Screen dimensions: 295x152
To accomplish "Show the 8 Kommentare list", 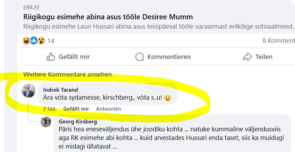I will pyautogui.click(x=278, y=41).
